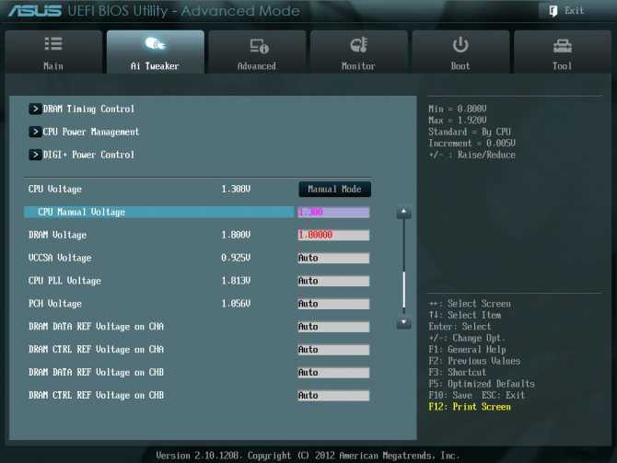
Task: Open DRAM CTRL REF Voltage on CHB option
Action: coord(333,395)
